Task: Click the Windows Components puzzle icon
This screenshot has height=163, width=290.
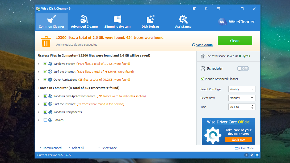Action: (50, 112)
